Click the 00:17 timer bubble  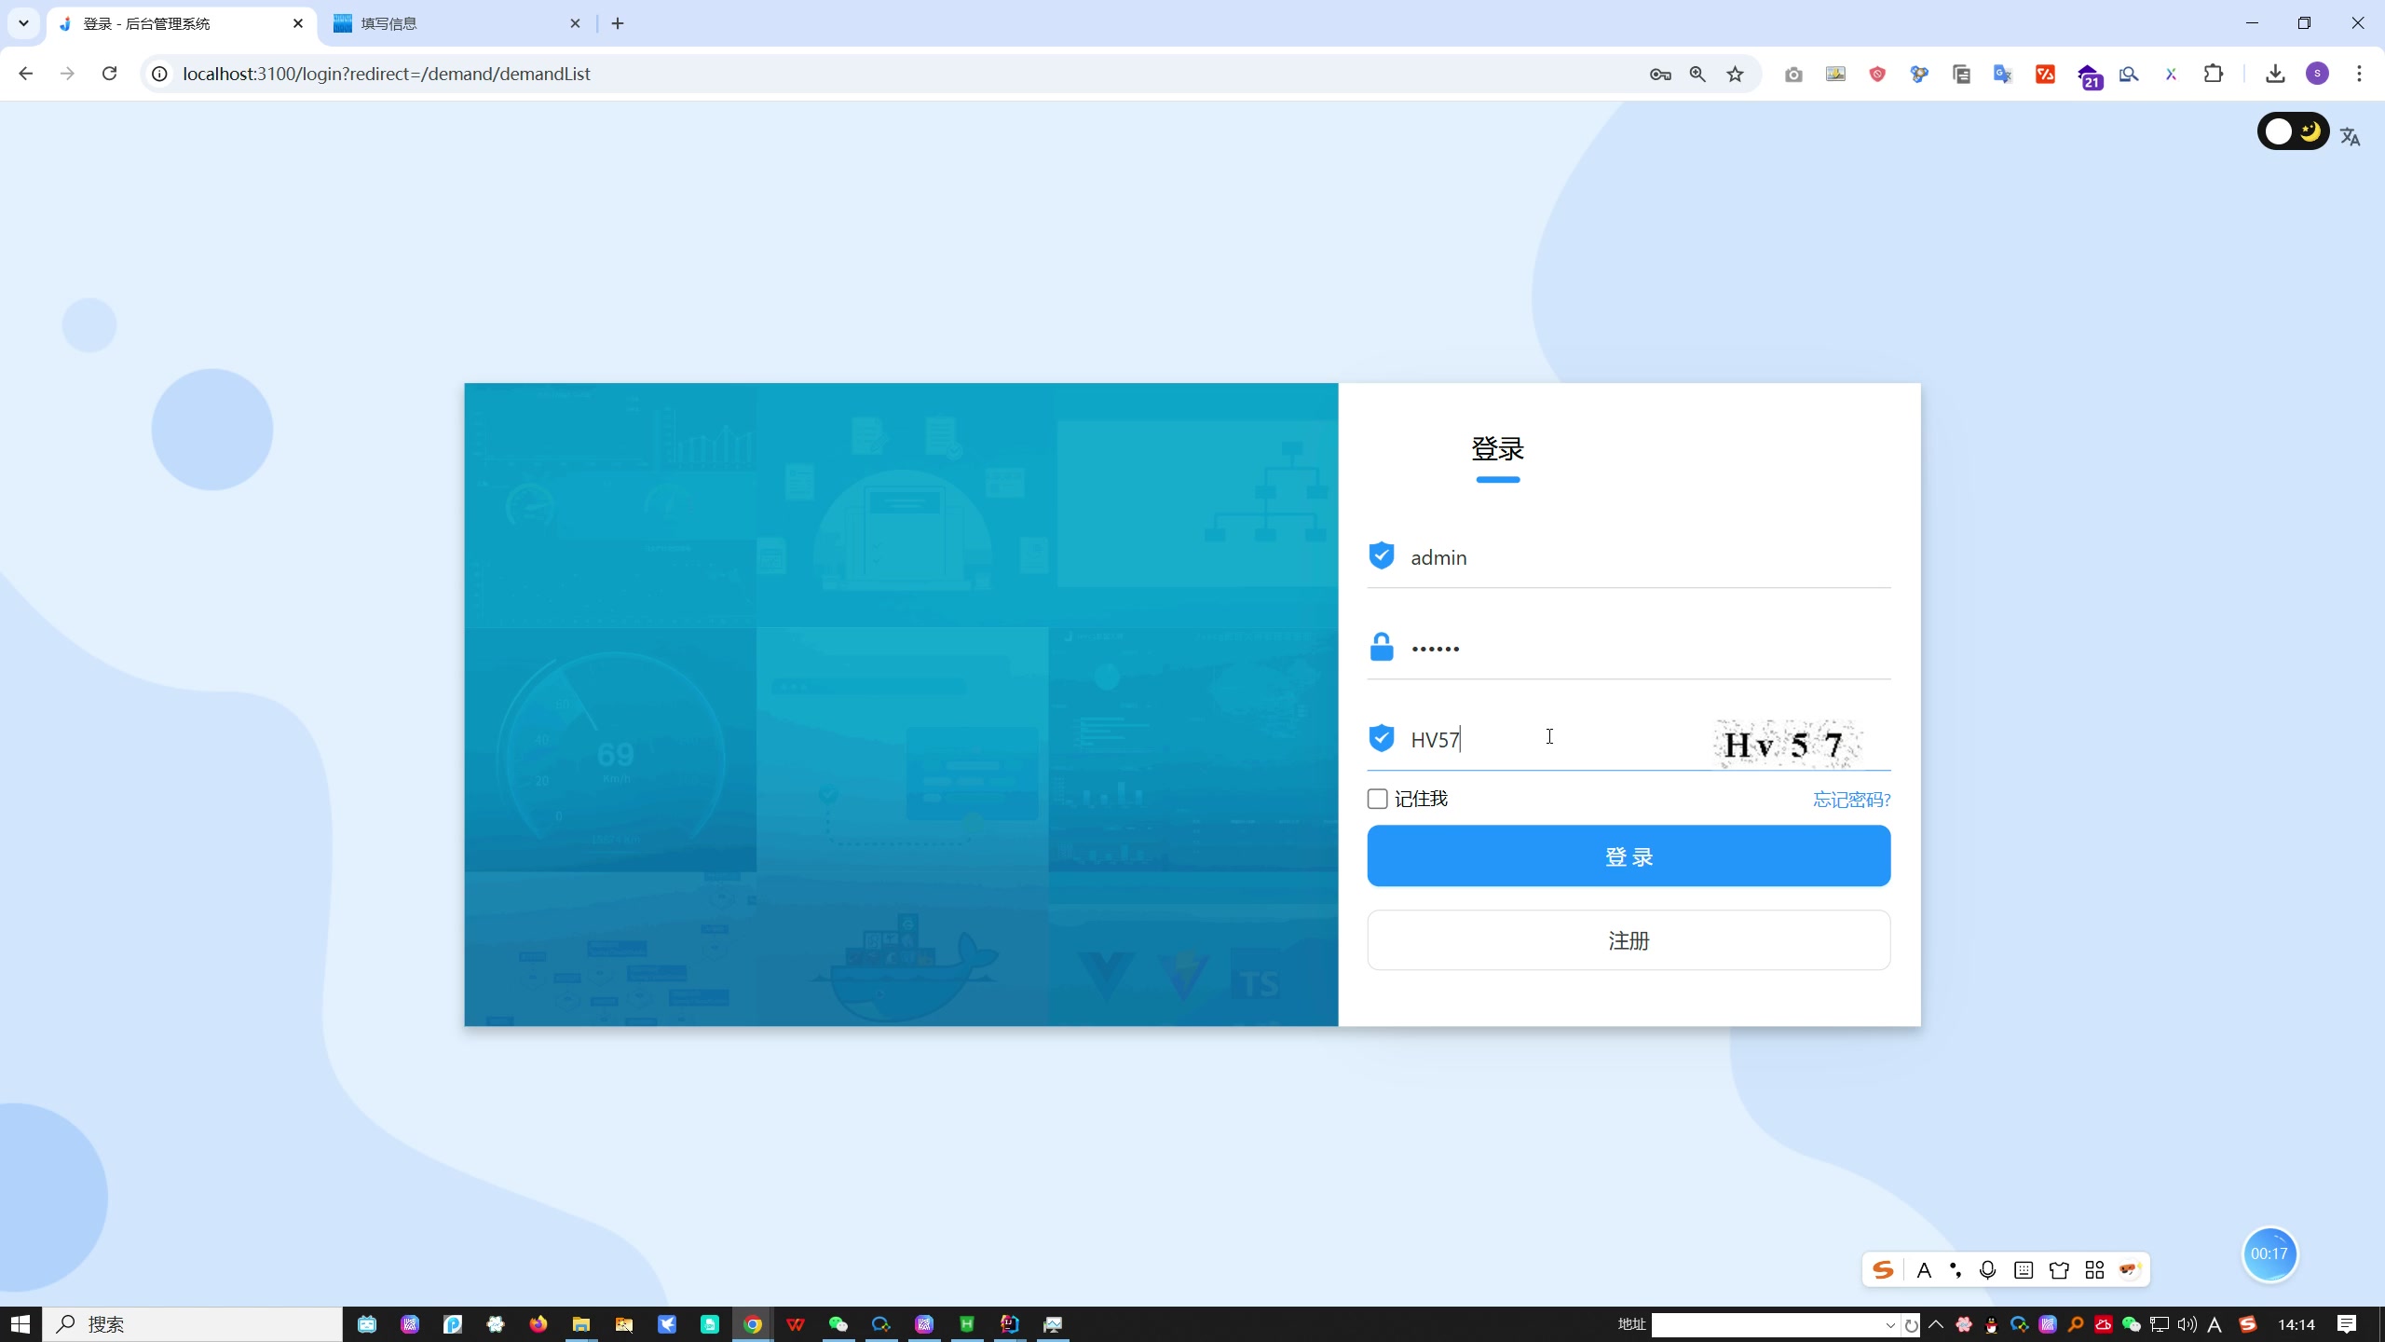coord(2269,1254)
